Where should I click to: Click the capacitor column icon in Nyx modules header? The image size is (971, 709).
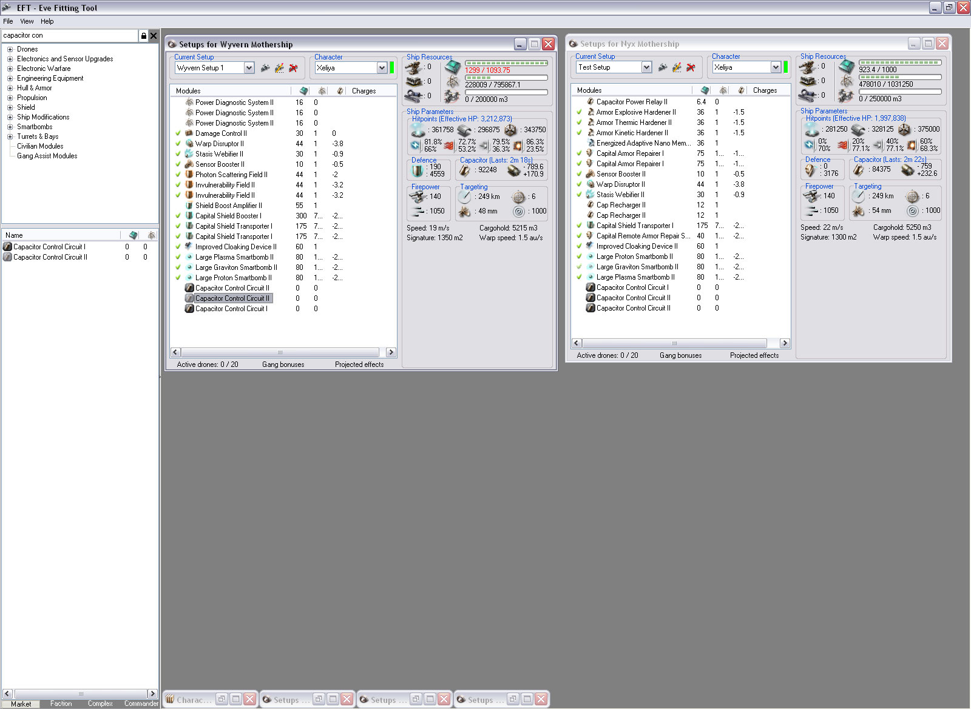pyautogui.click(x=741, y=90)
